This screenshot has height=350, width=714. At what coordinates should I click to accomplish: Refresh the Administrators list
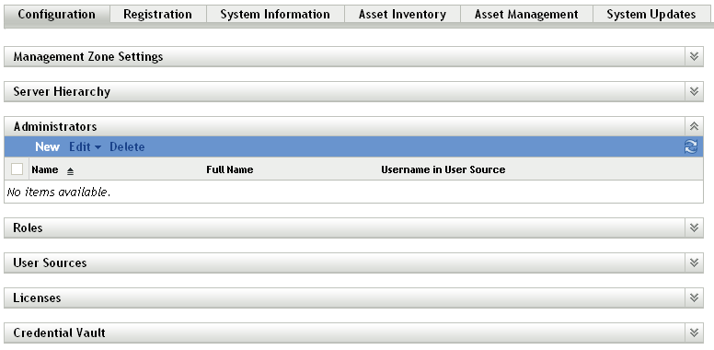pos(691,146)
